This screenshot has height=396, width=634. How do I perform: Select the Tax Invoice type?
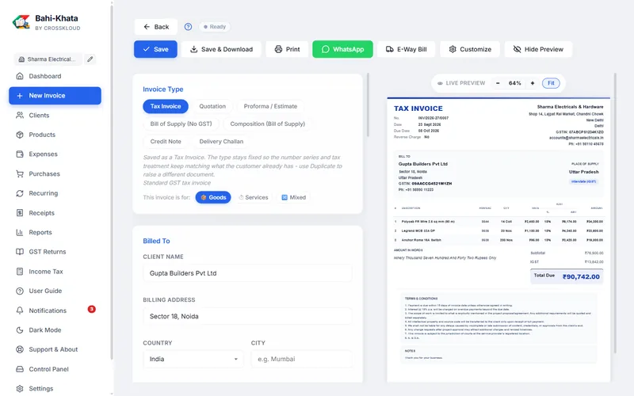(x=166, y=106)
